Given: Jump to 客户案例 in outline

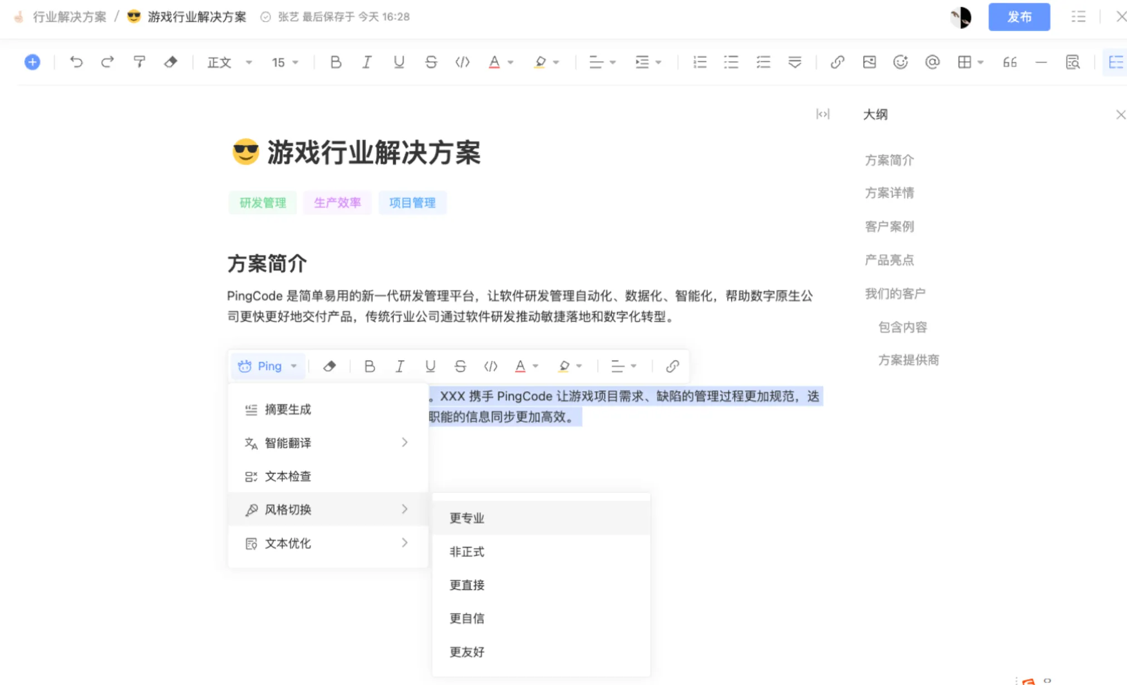Looking at the screenshot, I should coord(889,226).
